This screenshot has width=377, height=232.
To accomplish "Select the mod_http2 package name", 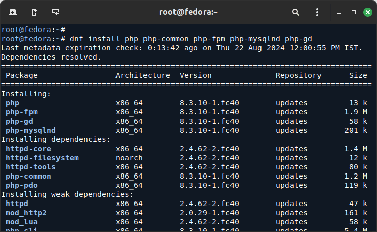I will [x=26, y=213].
